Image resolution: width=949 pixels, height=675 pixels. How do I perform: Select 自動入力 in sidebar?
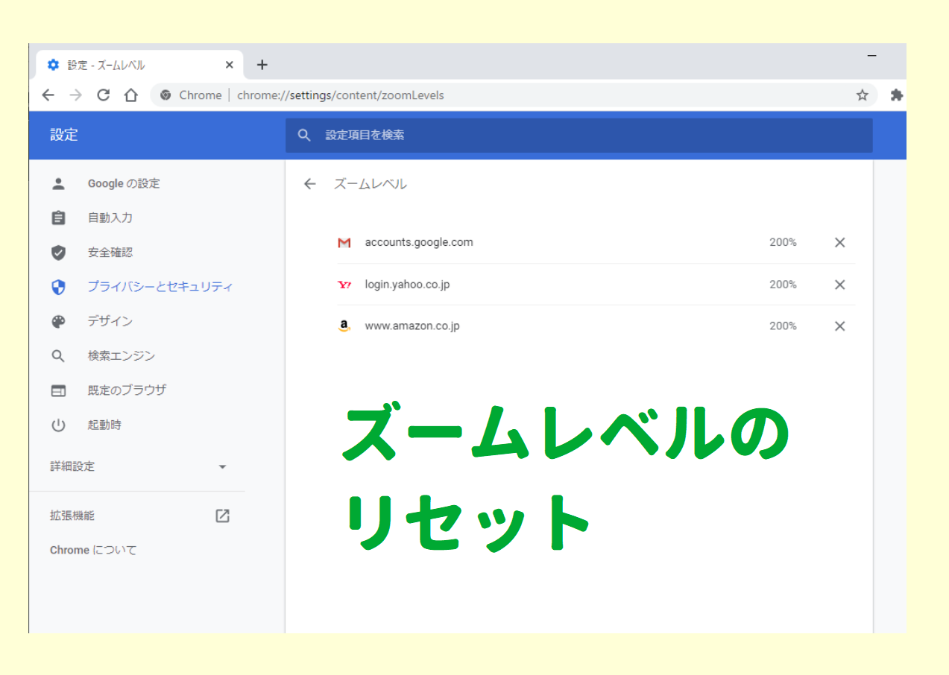tap(110, 218)
